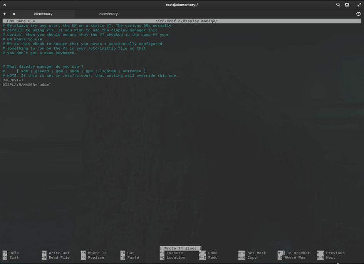Screen dimensions: 364x264
Task: Close the first elementary tab
Action: (14, 14)
